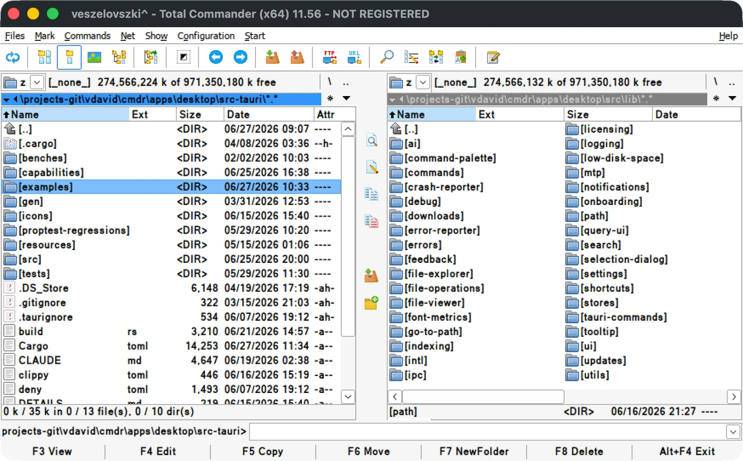The height and width of the screenshot is (461, 743).
Task: Click the New folder icon in the middle bar
Action: (x=371, y=303)
